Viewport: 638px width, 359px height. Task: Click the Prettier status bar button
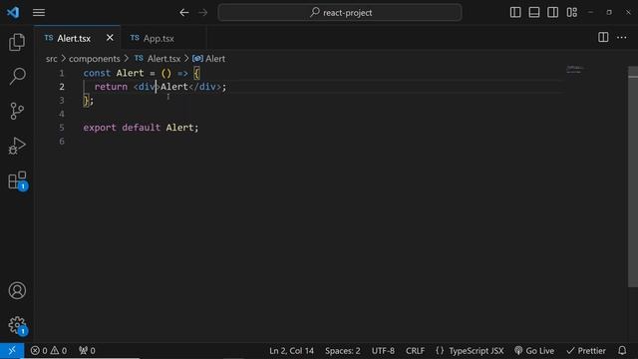(x=586, y=350)
